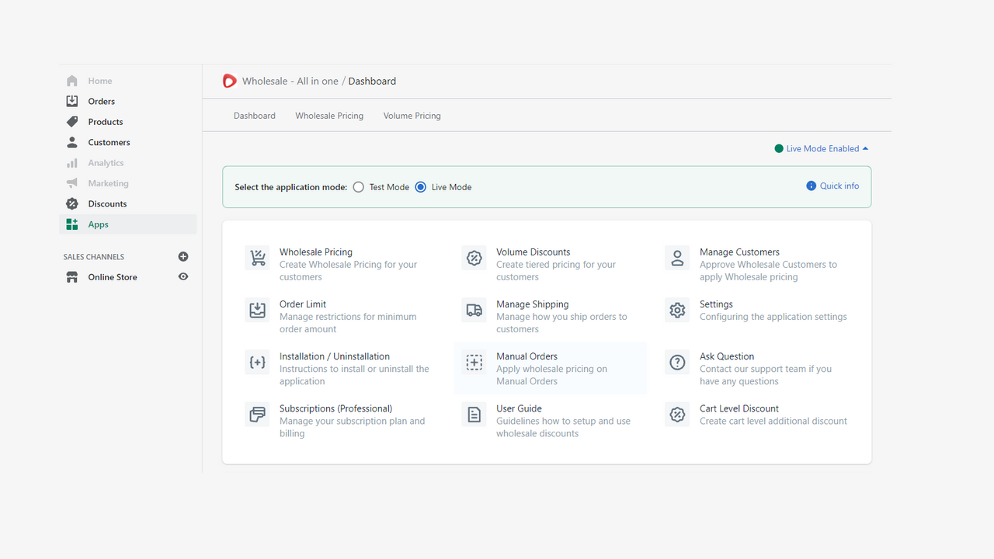Screen dimensions: 994x559
Task: Click the Apps icon in the sidebar
Action: pyautogui.click(x=72, y=224)
